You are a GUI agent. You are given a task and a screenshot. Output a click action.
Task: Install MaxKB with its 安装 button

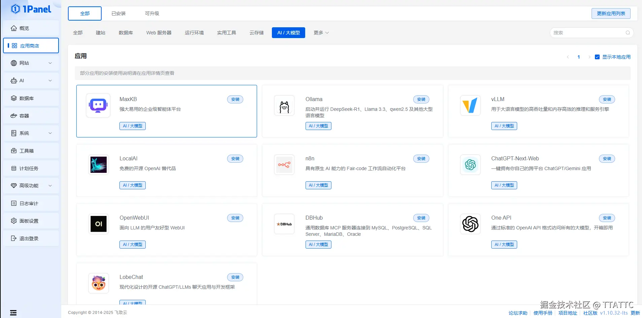tap(235, 99)
